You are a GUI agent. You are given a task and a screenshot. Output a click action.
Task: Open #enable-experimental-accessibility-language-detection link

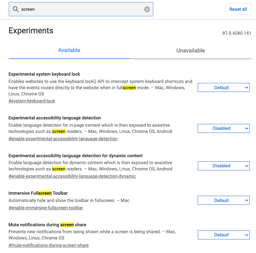(63, 139)
